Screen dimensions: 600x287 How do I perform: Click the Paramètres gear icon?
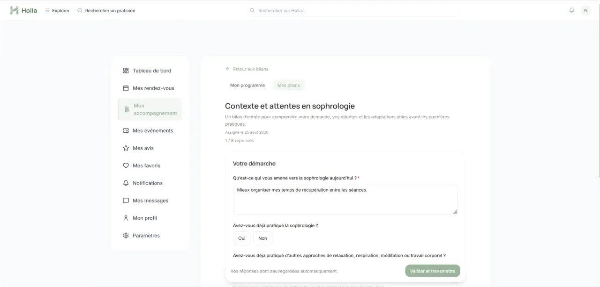[x=126, y=236]
